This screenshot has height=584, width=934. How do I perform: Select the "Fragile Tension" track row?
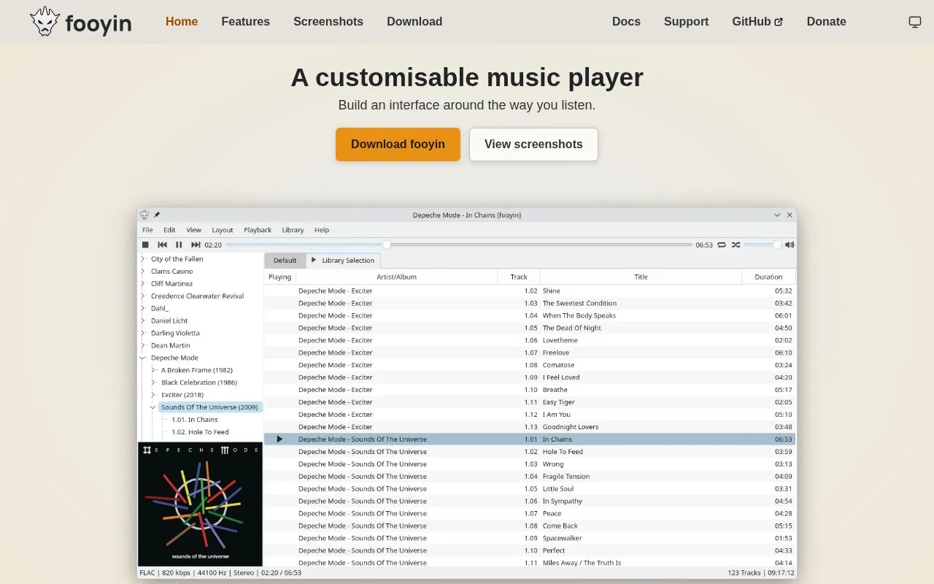point(530,477)
